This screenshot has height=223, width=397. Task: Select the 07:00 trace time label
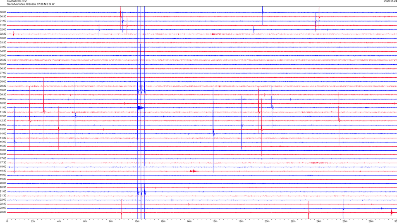point(3,73)
